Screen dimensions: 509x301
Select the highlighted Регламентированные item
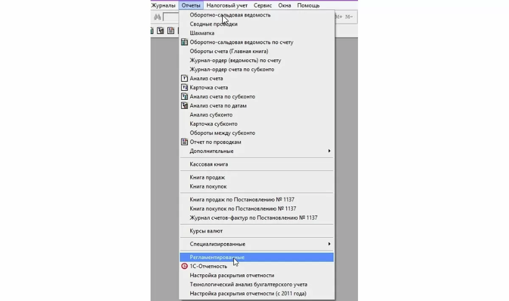coord(257,257)
